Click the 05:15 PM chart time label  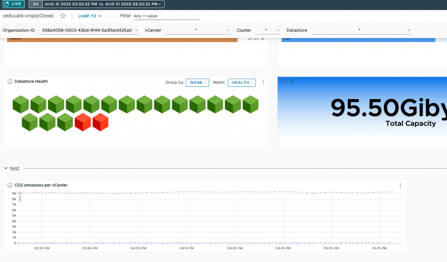point(379,248)
